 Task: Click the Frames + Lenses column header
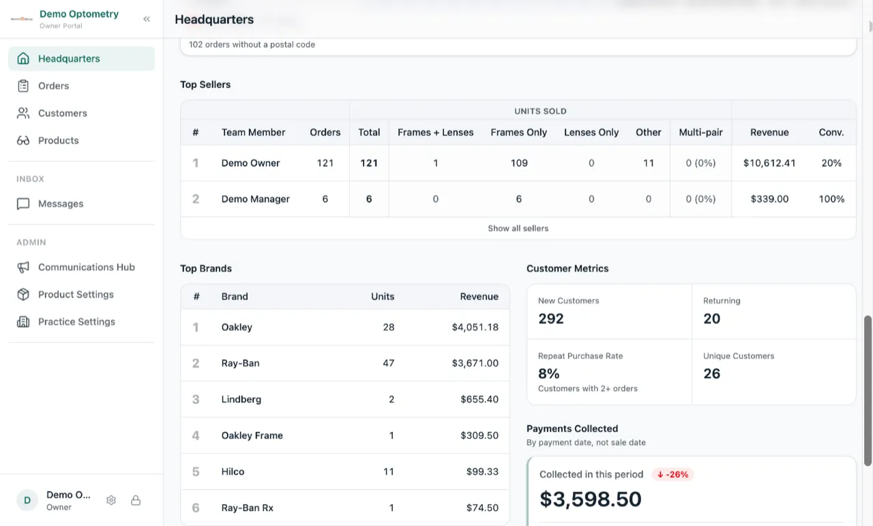point(436,132)
